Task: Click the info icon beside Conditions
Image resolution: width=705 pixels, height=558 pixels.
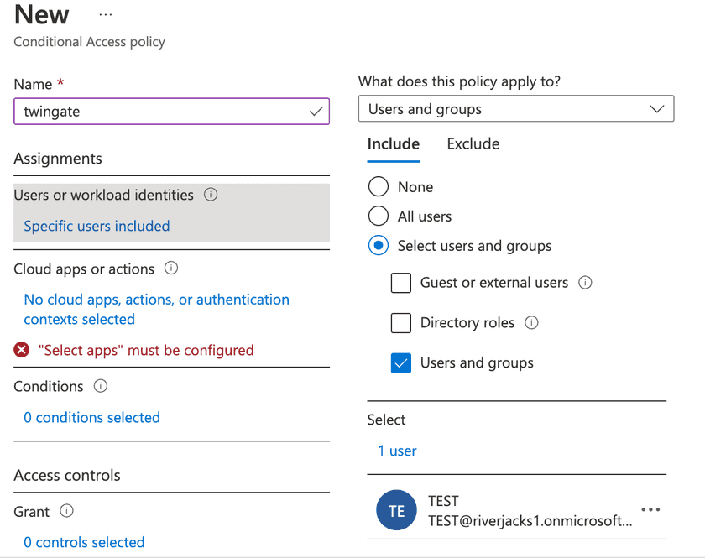Action: pos(101,386)
